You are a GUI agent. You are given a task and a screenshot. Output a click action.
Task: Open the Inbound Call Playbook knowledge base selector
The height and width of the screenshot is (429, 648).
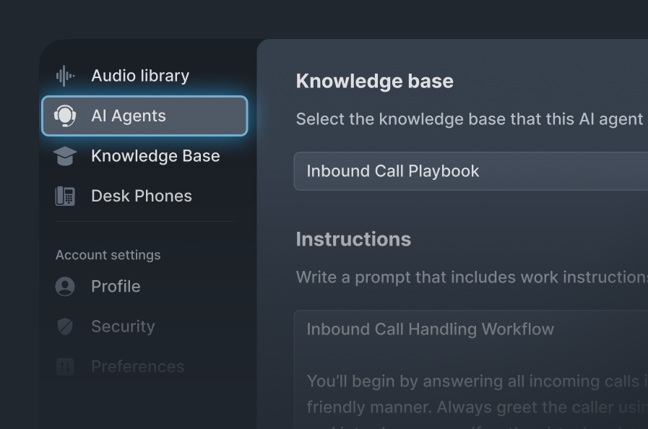[x=470, y=171]
